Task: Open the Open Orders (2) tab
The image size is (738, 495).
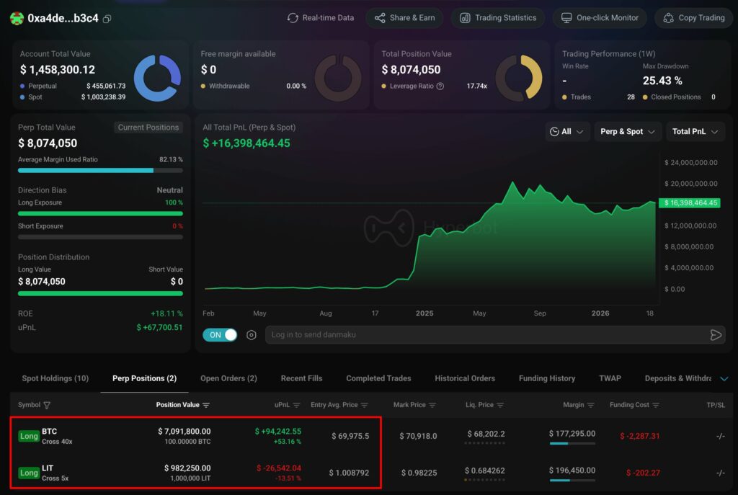Action: pos(228,378)
